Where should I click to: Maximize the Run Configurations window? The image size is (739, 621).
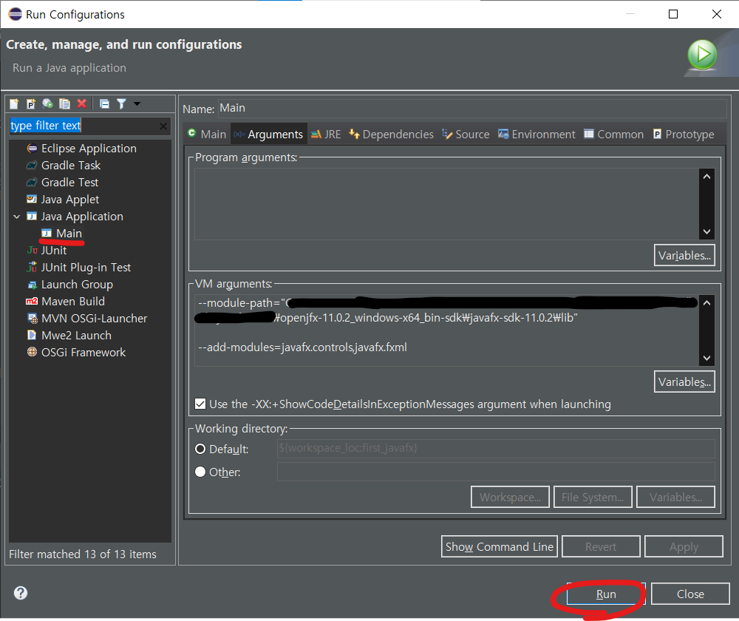click(x=673, y=14)
